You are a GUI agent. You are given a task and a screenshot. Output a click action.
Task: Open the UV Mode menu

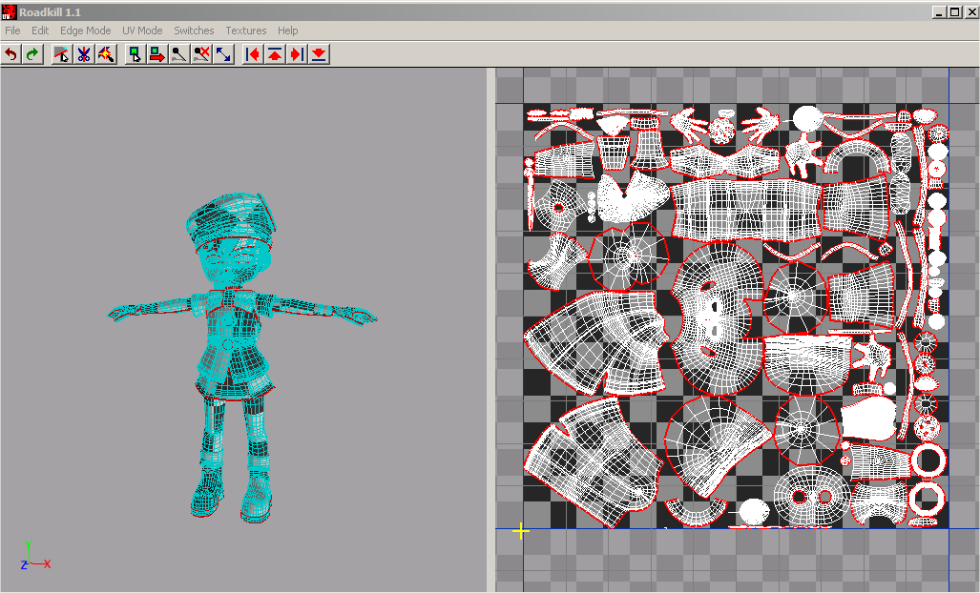pos(141,30)
